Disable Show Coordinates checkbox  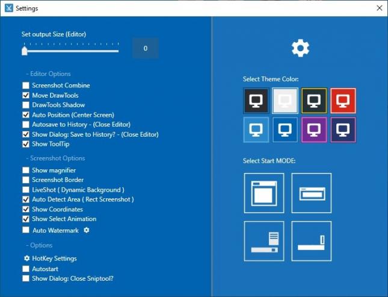(x=26, y=209)
